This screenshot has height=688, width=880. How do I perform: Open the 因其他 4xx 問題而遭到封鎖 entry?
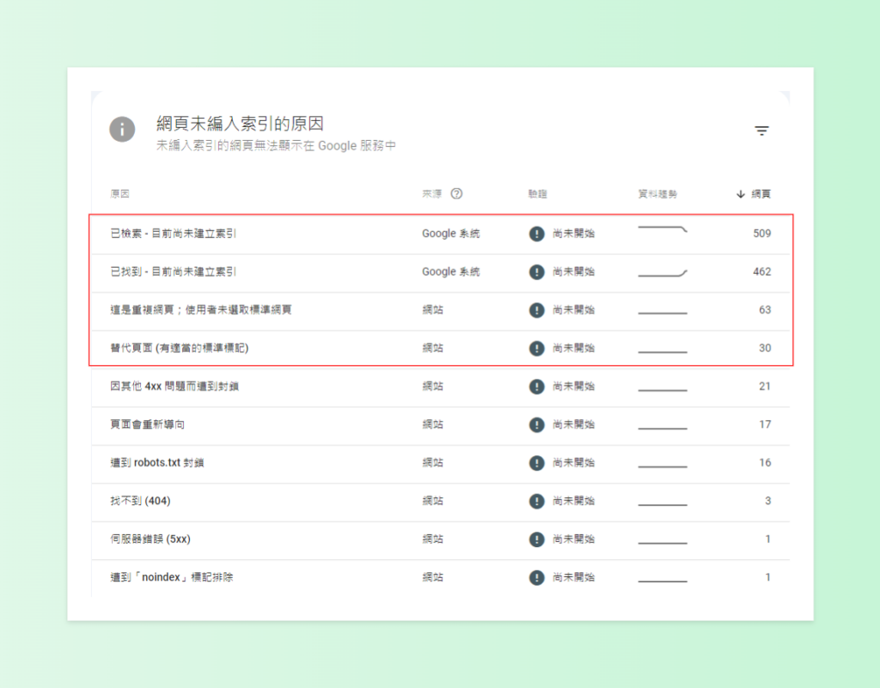point(174,387)
